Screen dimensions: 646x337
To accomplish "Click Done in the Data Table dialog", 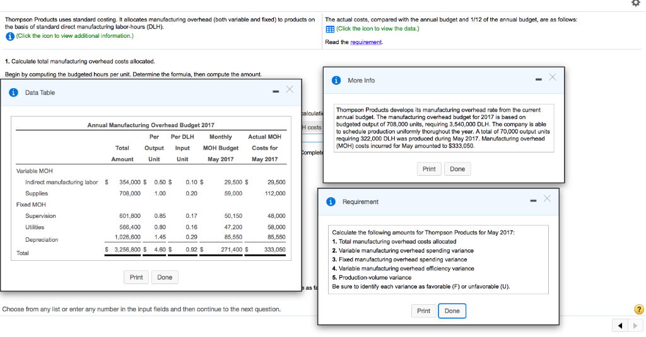I will point(165,277).
